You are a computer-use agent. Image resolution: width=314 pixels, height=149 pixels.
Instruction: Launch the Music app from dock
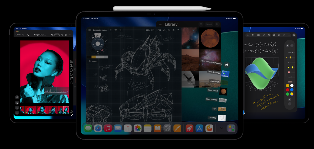tap(108, 128)
